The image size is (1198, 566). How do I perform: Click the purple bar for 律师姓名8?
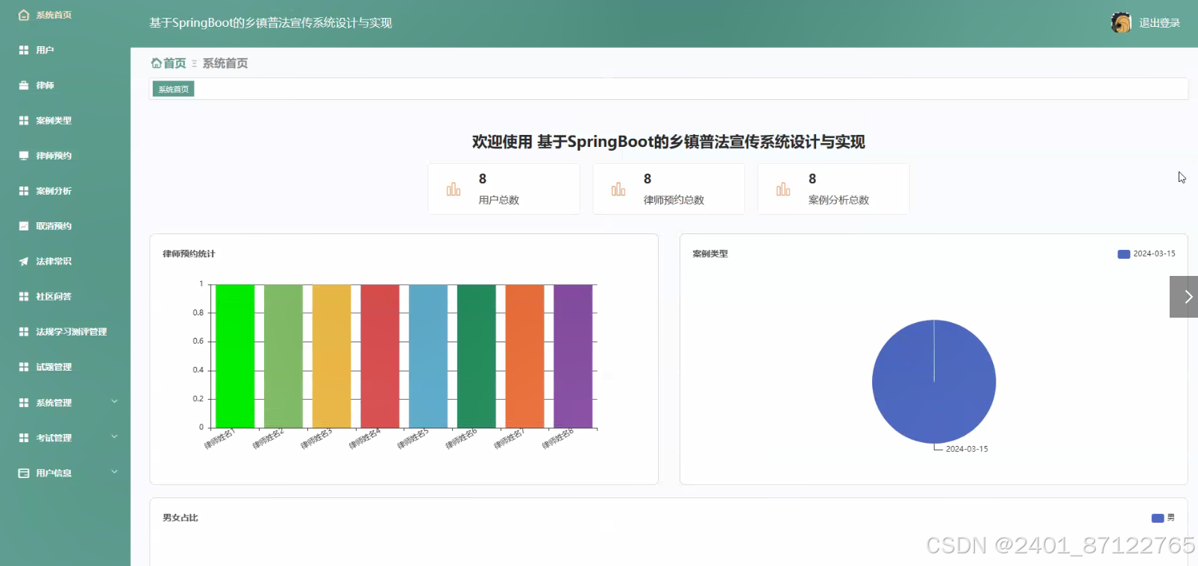[x=573, y=356]
